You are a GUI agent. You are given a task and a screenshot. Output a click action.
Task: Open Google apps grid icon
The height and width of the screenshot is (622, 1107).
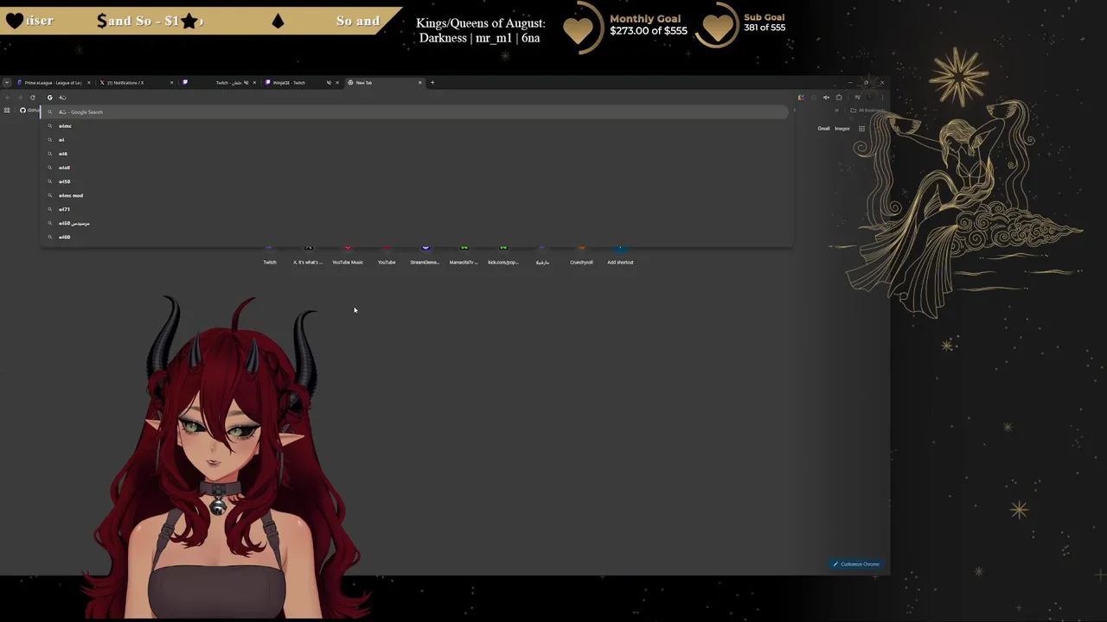(861, 129)
